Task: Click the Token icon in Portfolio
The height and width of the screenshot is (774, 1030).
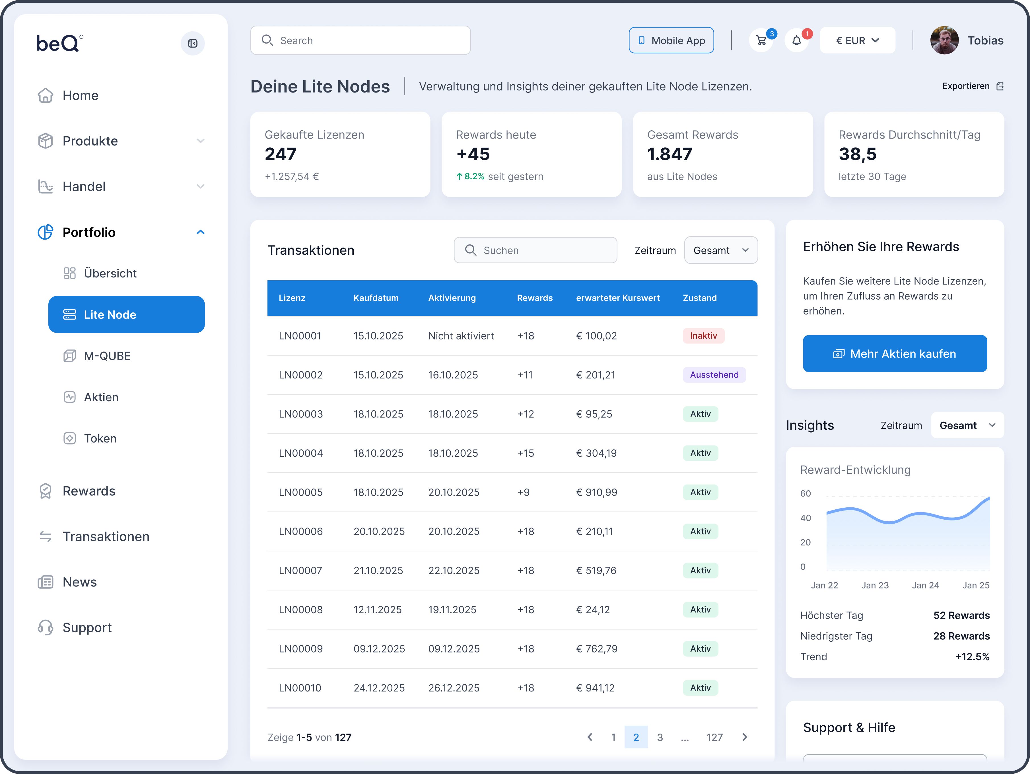Action: tap(69, 438)
